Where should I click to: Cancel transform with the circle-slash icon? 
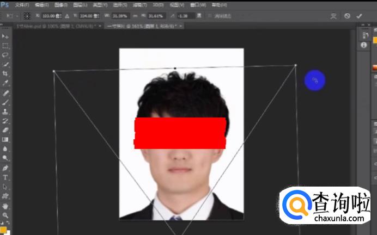click(347, 16)
